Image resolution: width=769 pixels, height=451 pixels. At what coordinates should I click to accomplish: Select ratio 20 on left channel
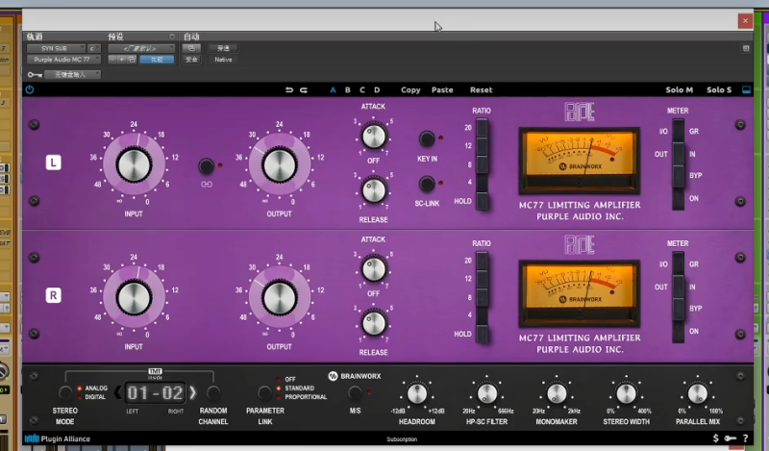(x=483, y=128)
